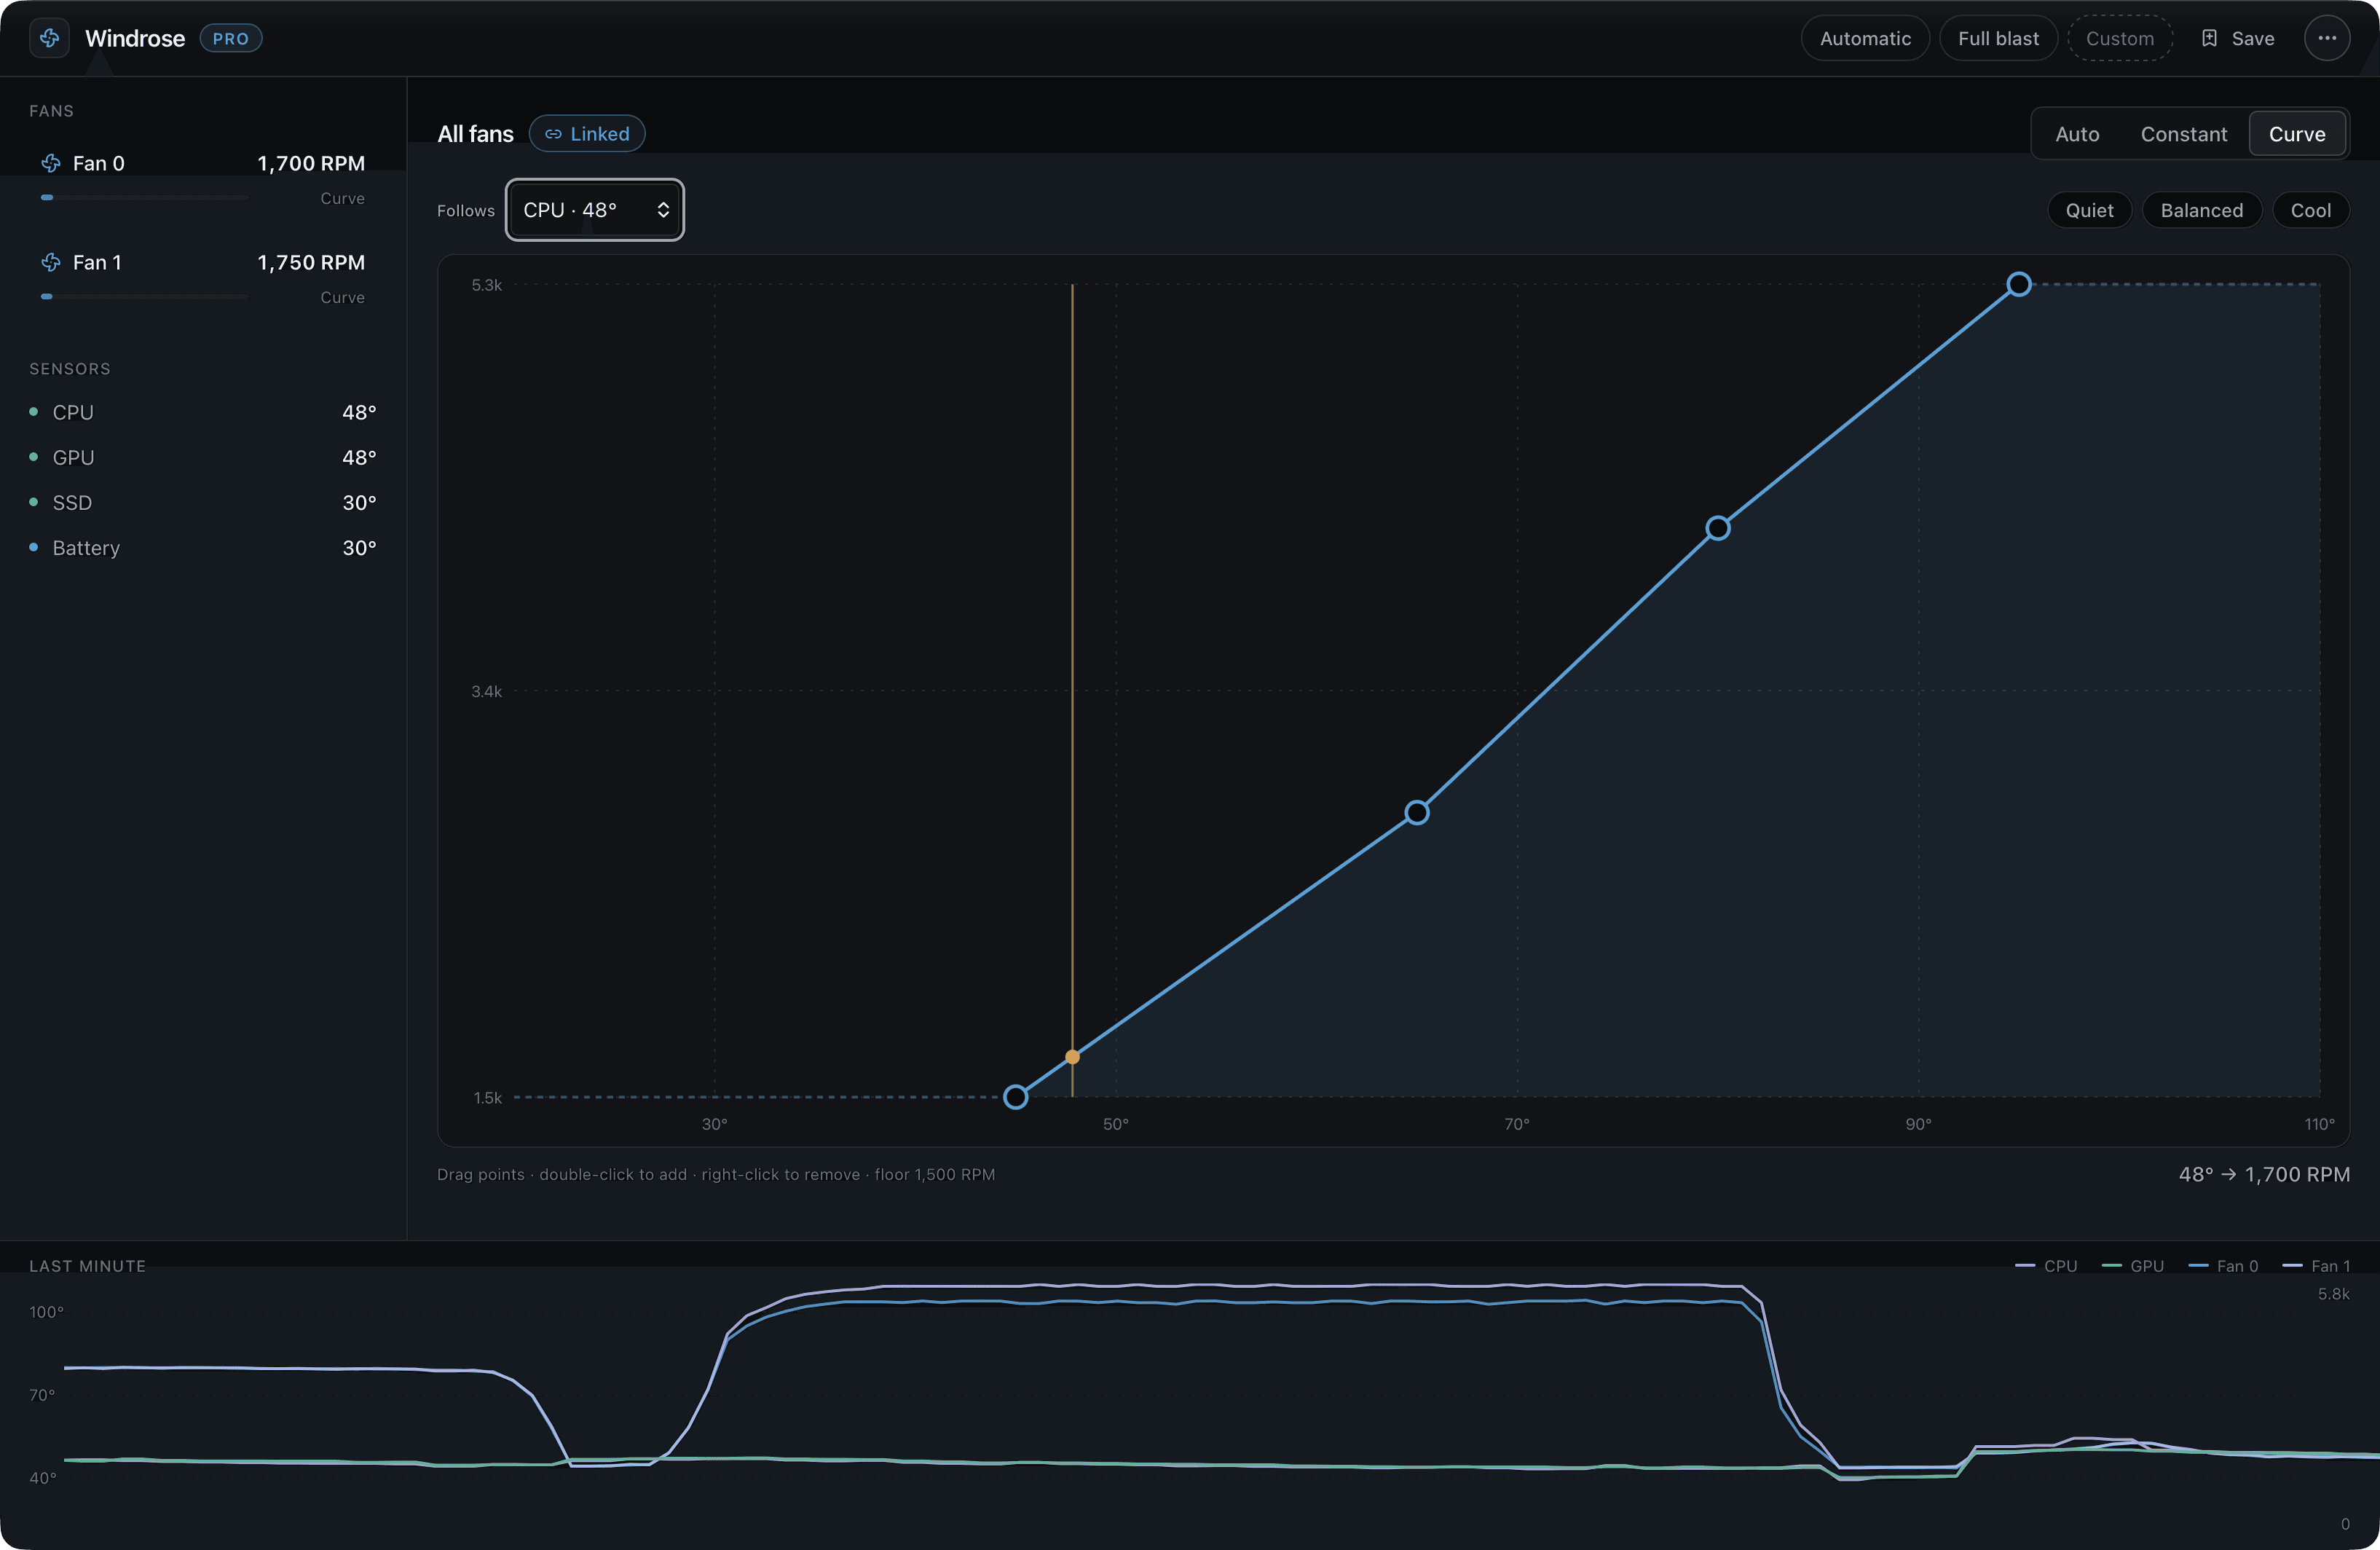The width and height of the screenshot is (2380, 1550).
Task: Click the link icon in Linked badge
Action: (553, 134)
